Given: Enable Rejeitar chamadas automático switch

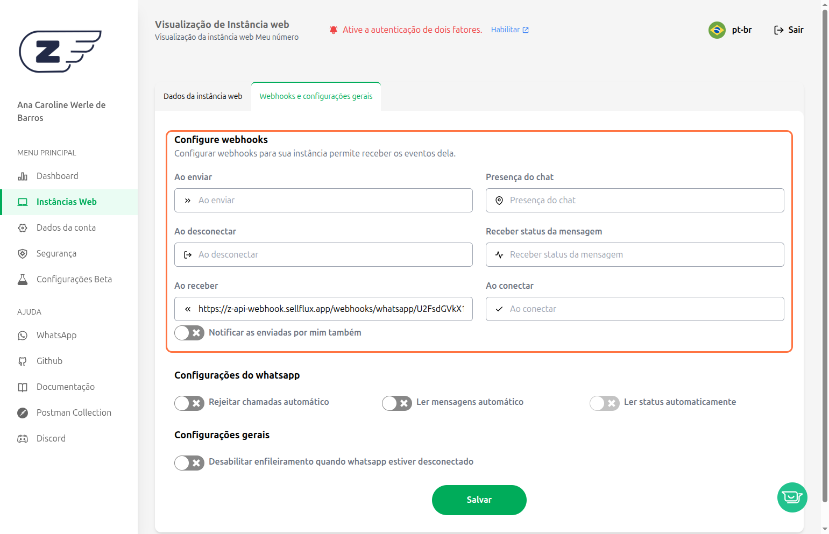Looking at the screenshot, I should coord(189,403).
